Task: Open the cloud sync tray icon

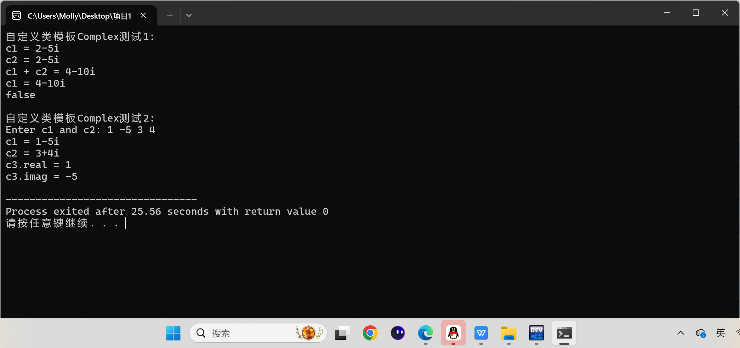Action: pos(701,333)
